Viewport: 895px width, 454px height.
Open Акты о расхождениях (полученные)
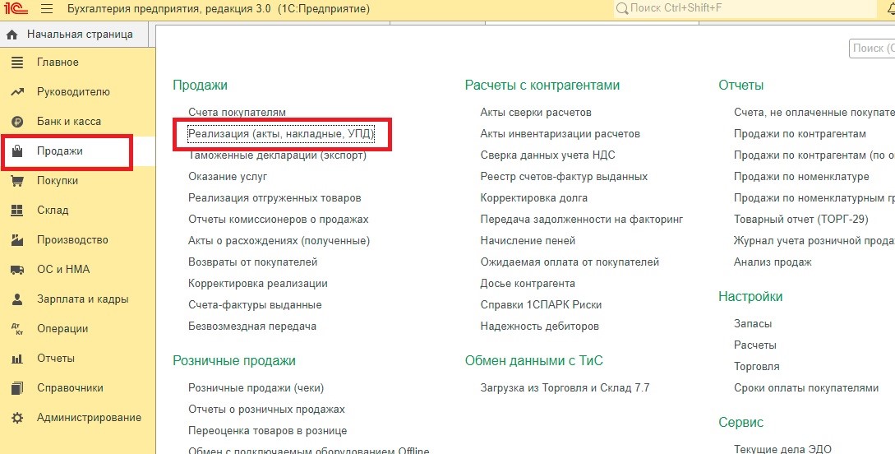click(x=279, y=241)
